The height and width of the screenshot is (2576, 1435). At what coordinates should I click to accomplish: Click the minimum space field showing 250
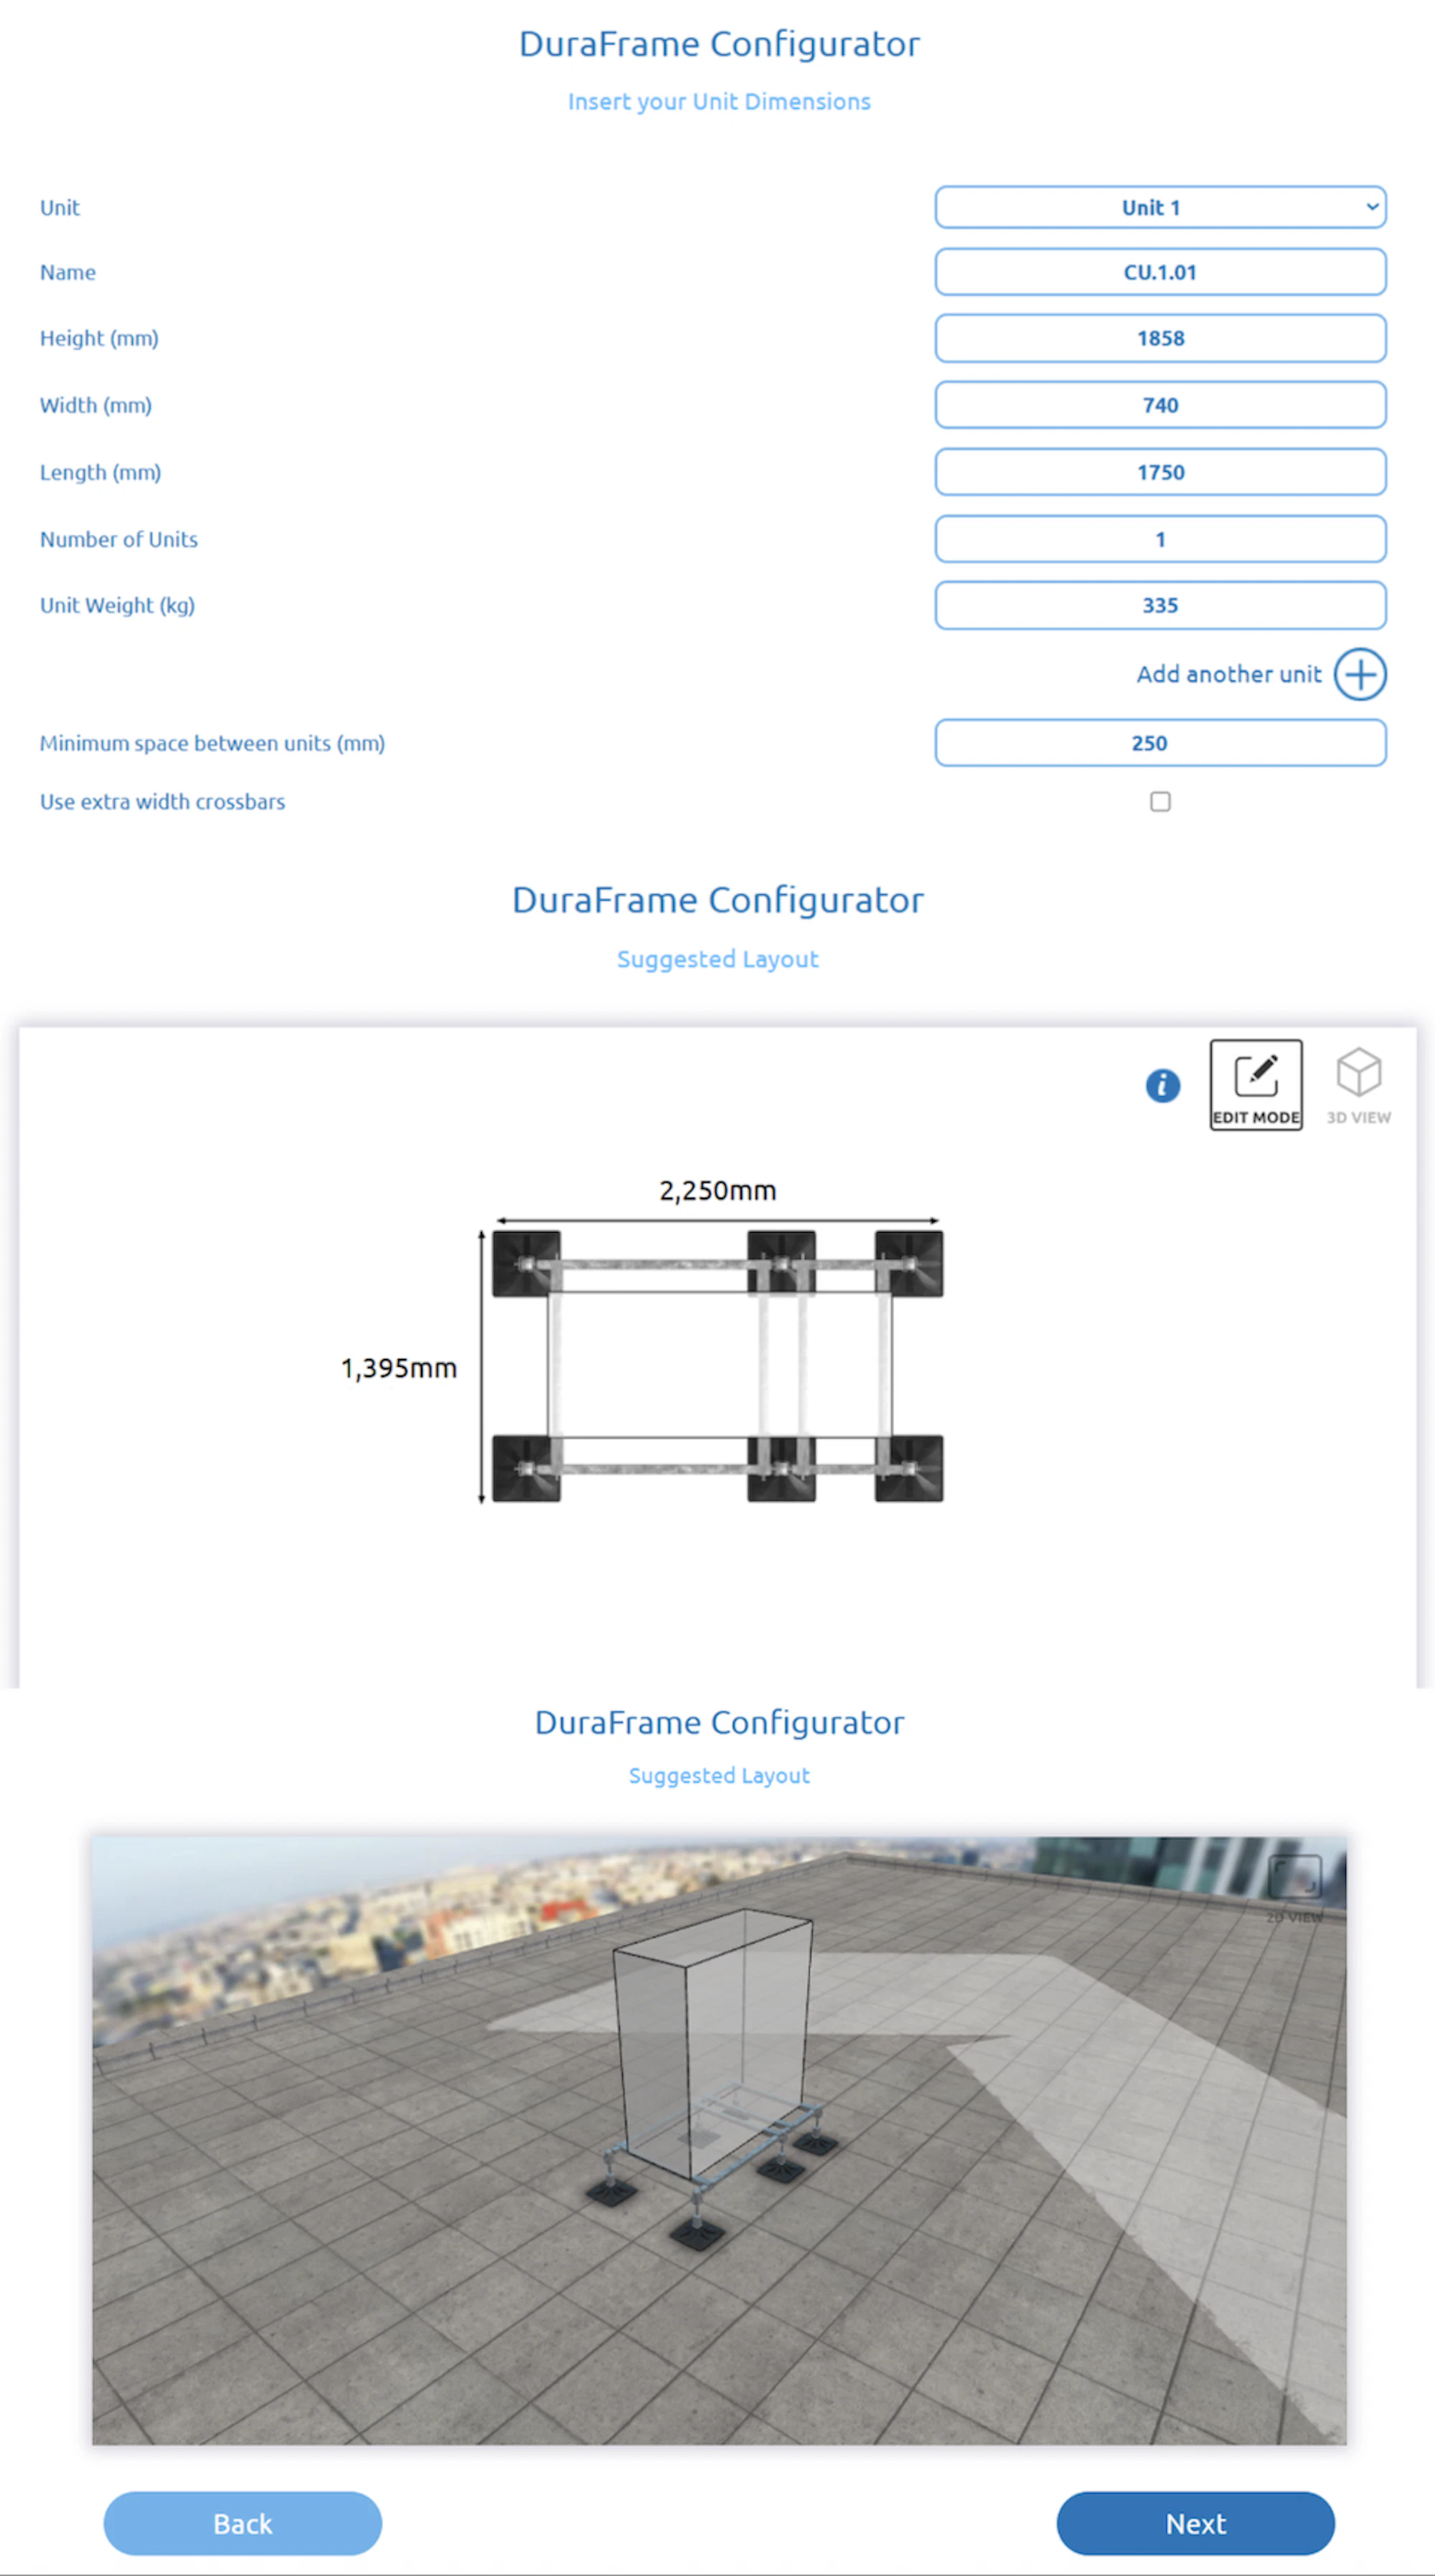(1159, 743)
